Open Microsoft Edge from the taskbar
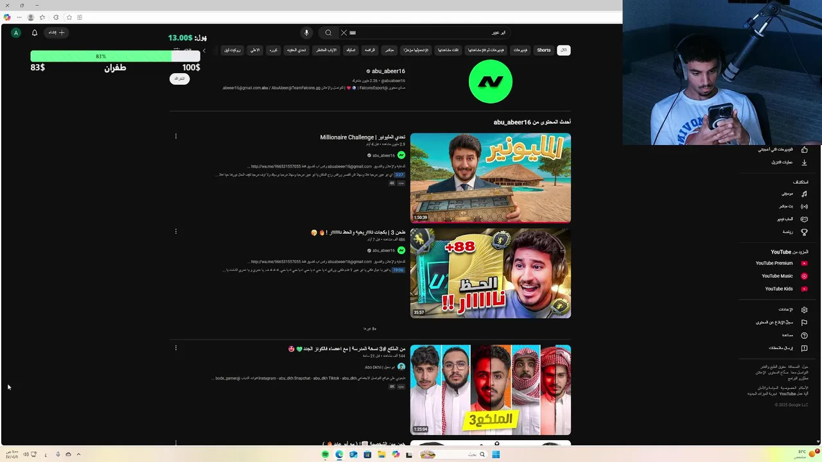Screen dimensions: 822x462 [x=340, y=454]
